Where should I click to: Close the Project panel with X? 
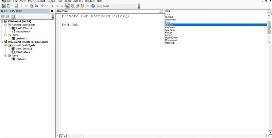click(x=52, y=11)
